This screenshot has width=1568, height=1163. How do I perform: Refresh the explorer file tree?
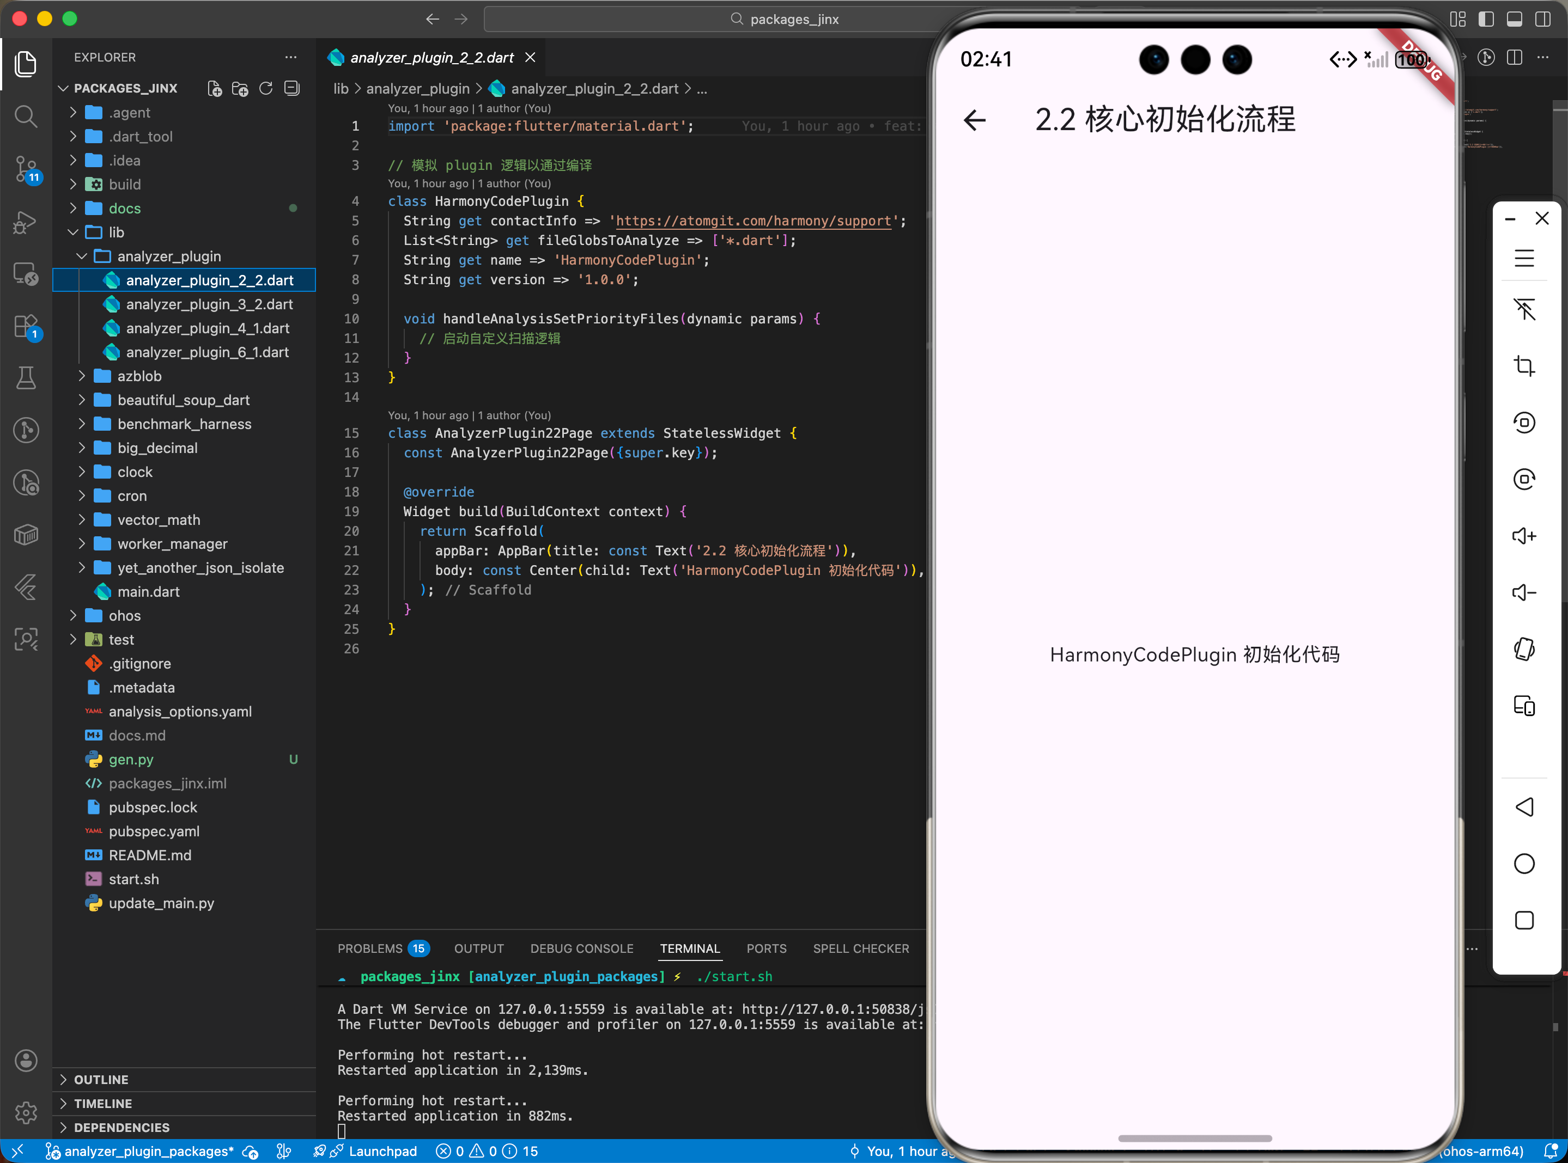265,88
